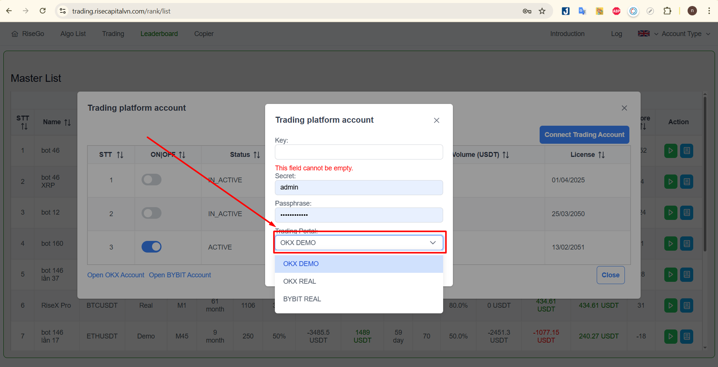Open saved passwords key icon
Viewport: 718px width, 367px height.
[527, 11]
